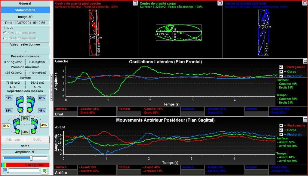Click the four-quadrant foot mass distribution thumbnail
The width and height of the screenshot is (308, 176).
pos(25,104)
